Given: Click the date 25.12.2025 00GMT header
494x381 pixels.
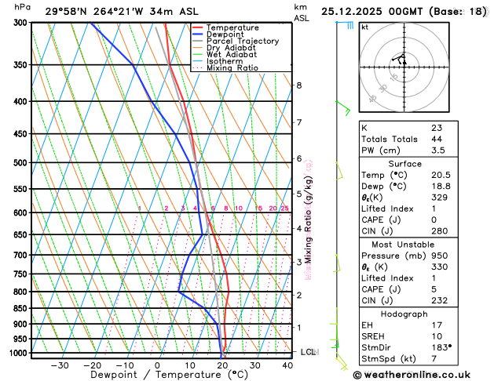Looking at the screenshot, I should [371, 12].
